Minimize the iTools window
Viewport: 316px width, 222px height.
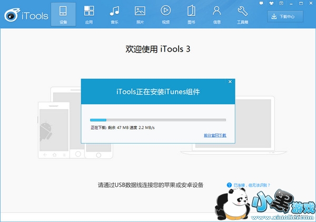click(291, 4)
